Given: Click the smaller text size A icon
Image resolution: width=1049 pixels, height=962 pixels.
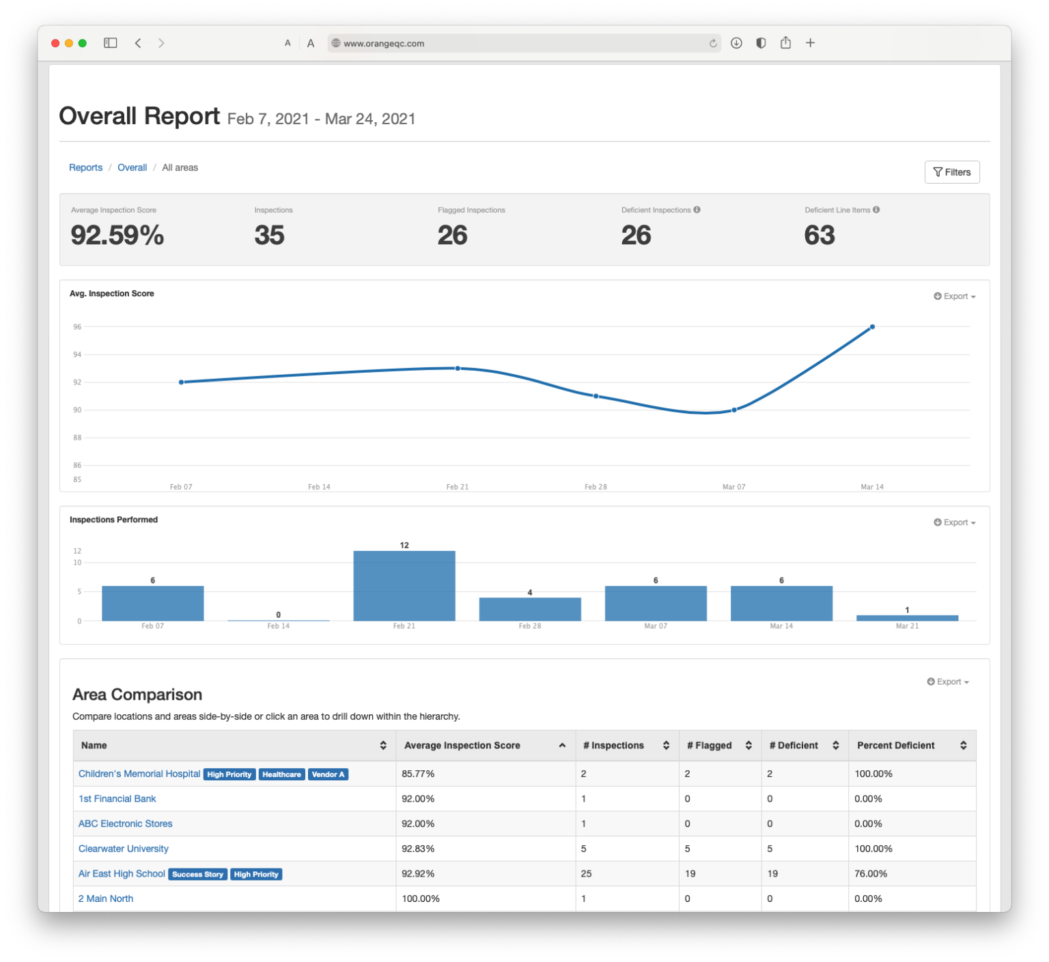Looking at the screenshot, I should [x=288, y=42].
